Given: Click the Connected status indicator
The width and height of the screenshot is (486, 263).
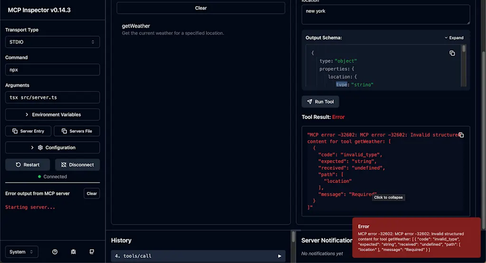Looking at the screenshot, I should 52,177.
